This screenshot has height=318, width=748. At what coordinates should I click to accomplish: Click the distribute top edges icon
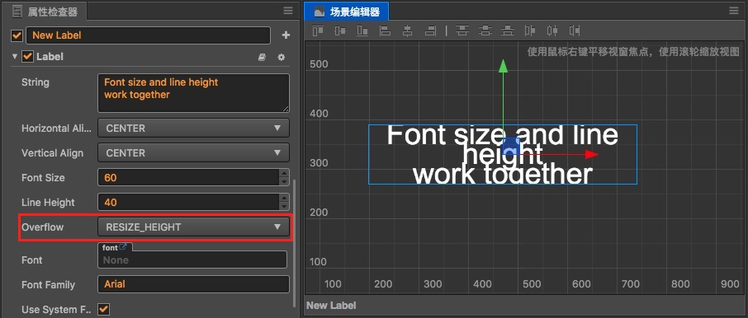462,31
